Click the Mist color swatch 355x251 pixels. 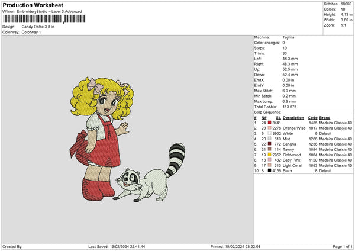click(x=269, y=139)
